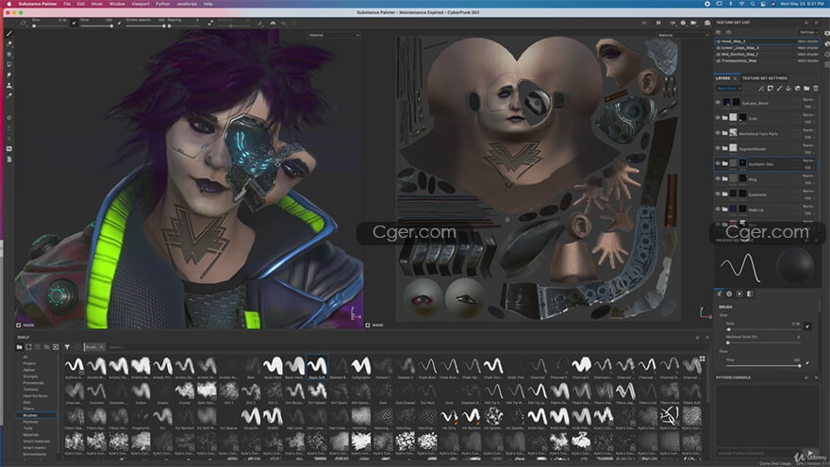Click the Symmetry icon in top toolbar
Screen dimensions: 830x467
(274, 23)
